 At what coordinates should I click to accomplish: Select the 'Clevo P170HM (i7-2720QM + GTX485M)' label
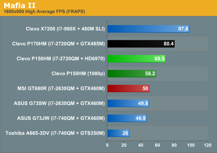pos(58,44)
